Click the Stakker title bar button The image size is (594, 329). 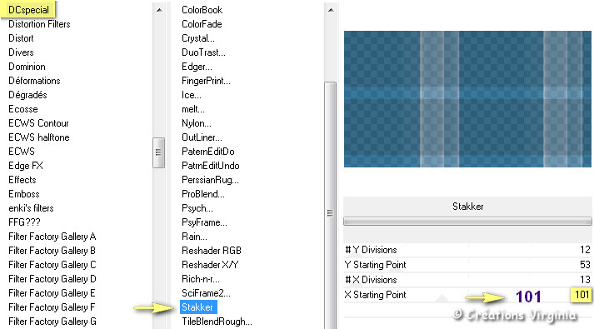[x=467, y=207]
